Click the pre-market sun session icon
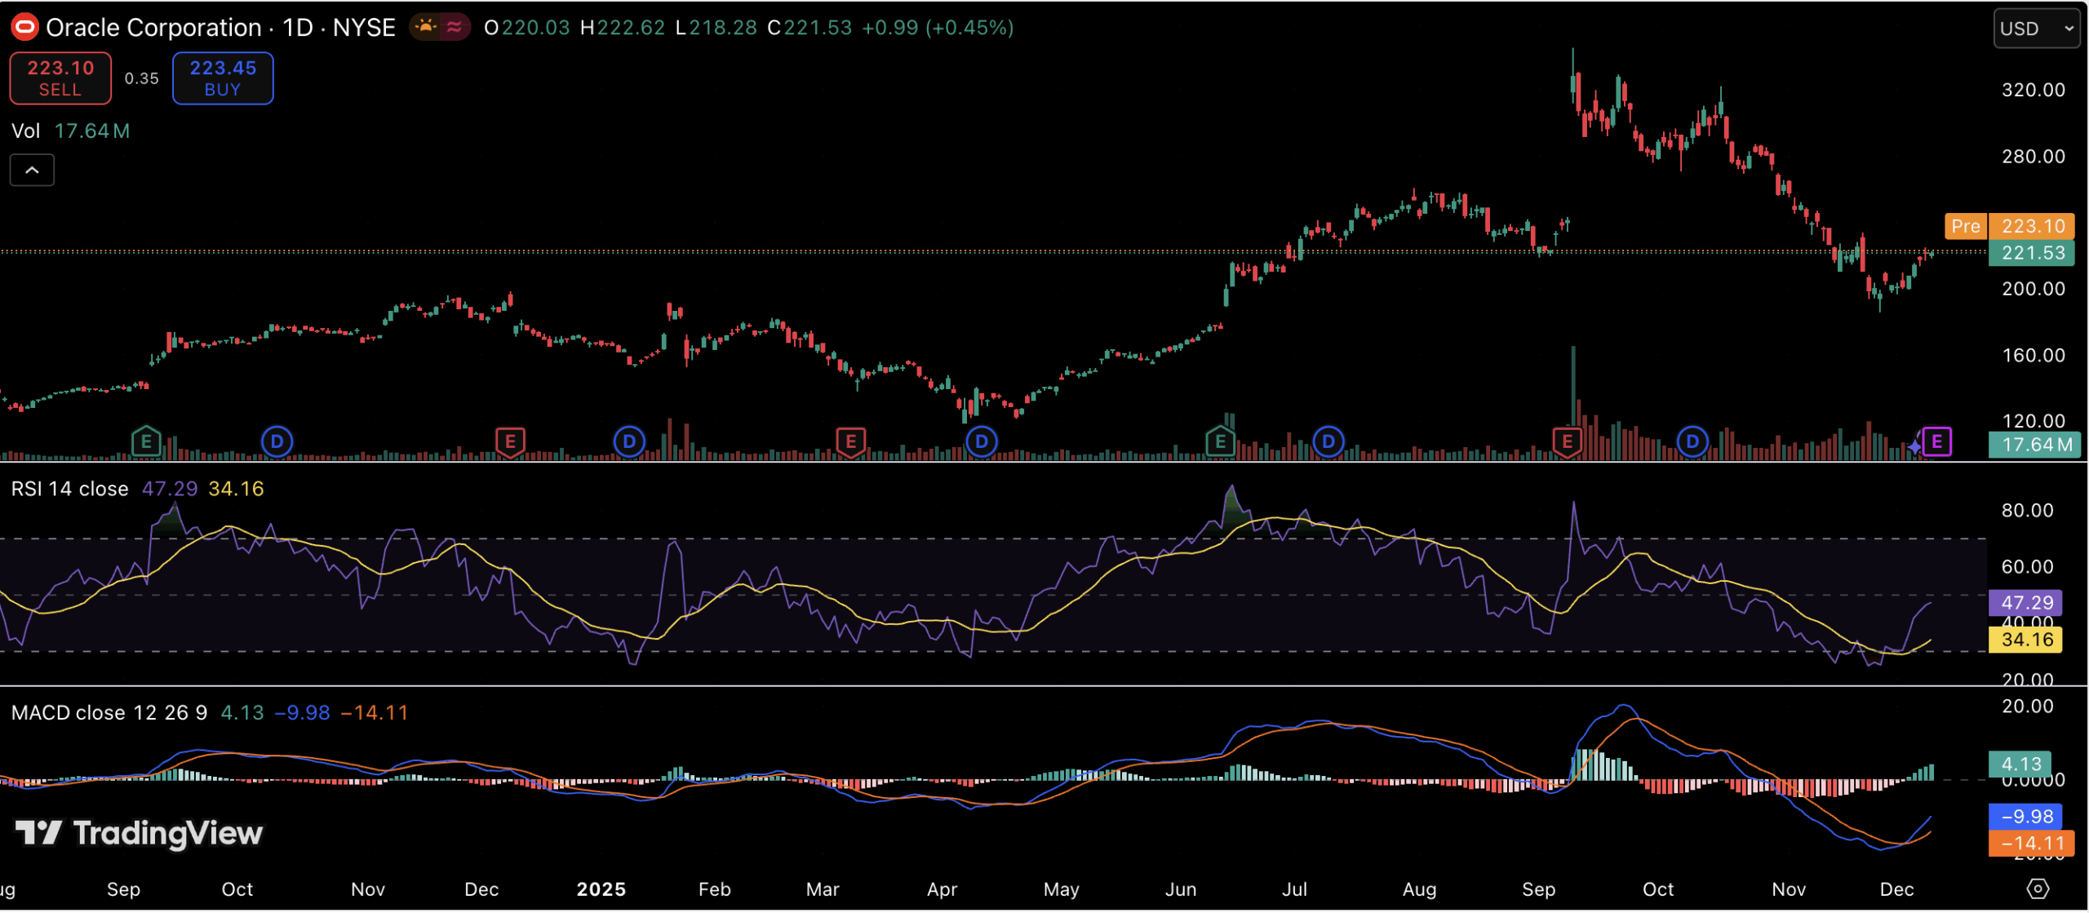The width and height of the screenshot is (2089, 913). tap(425, 28)
